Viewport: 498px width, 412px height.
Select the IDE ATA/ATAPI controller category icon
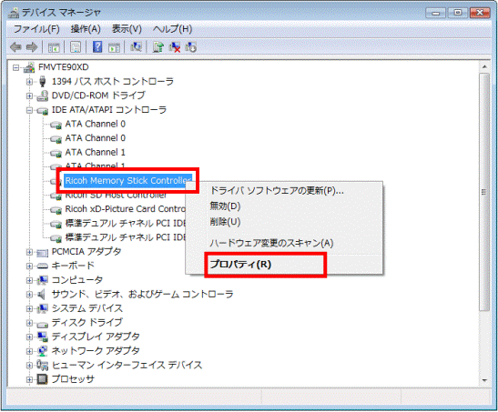tap(43, 110)
